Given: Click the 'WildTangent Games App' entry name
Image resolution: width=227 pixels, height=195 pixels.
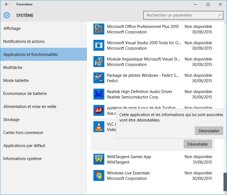Looking at the screenshot, I should (129, 157).
